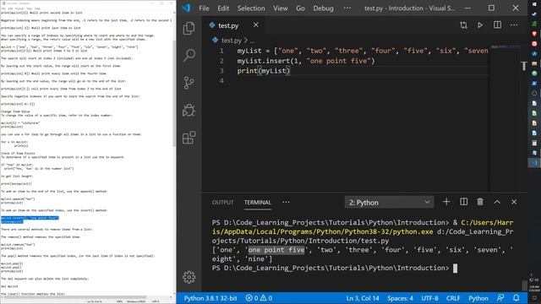541x304 pixels.
Task: Open the Explorer view in activity bar
Action: coord(189,28)
